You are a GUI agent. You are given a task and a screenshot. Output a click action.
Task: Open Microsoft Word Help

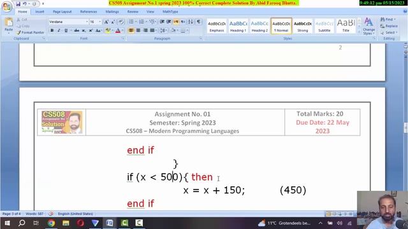click(405, 11)
